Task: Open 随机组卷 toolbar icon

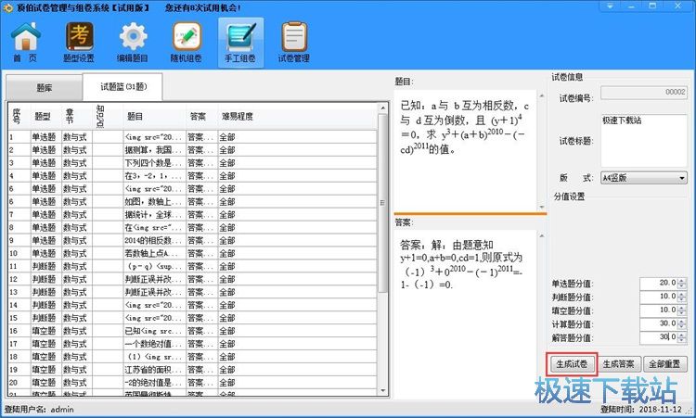Action: pyautogui.click(x=187, y=41)
